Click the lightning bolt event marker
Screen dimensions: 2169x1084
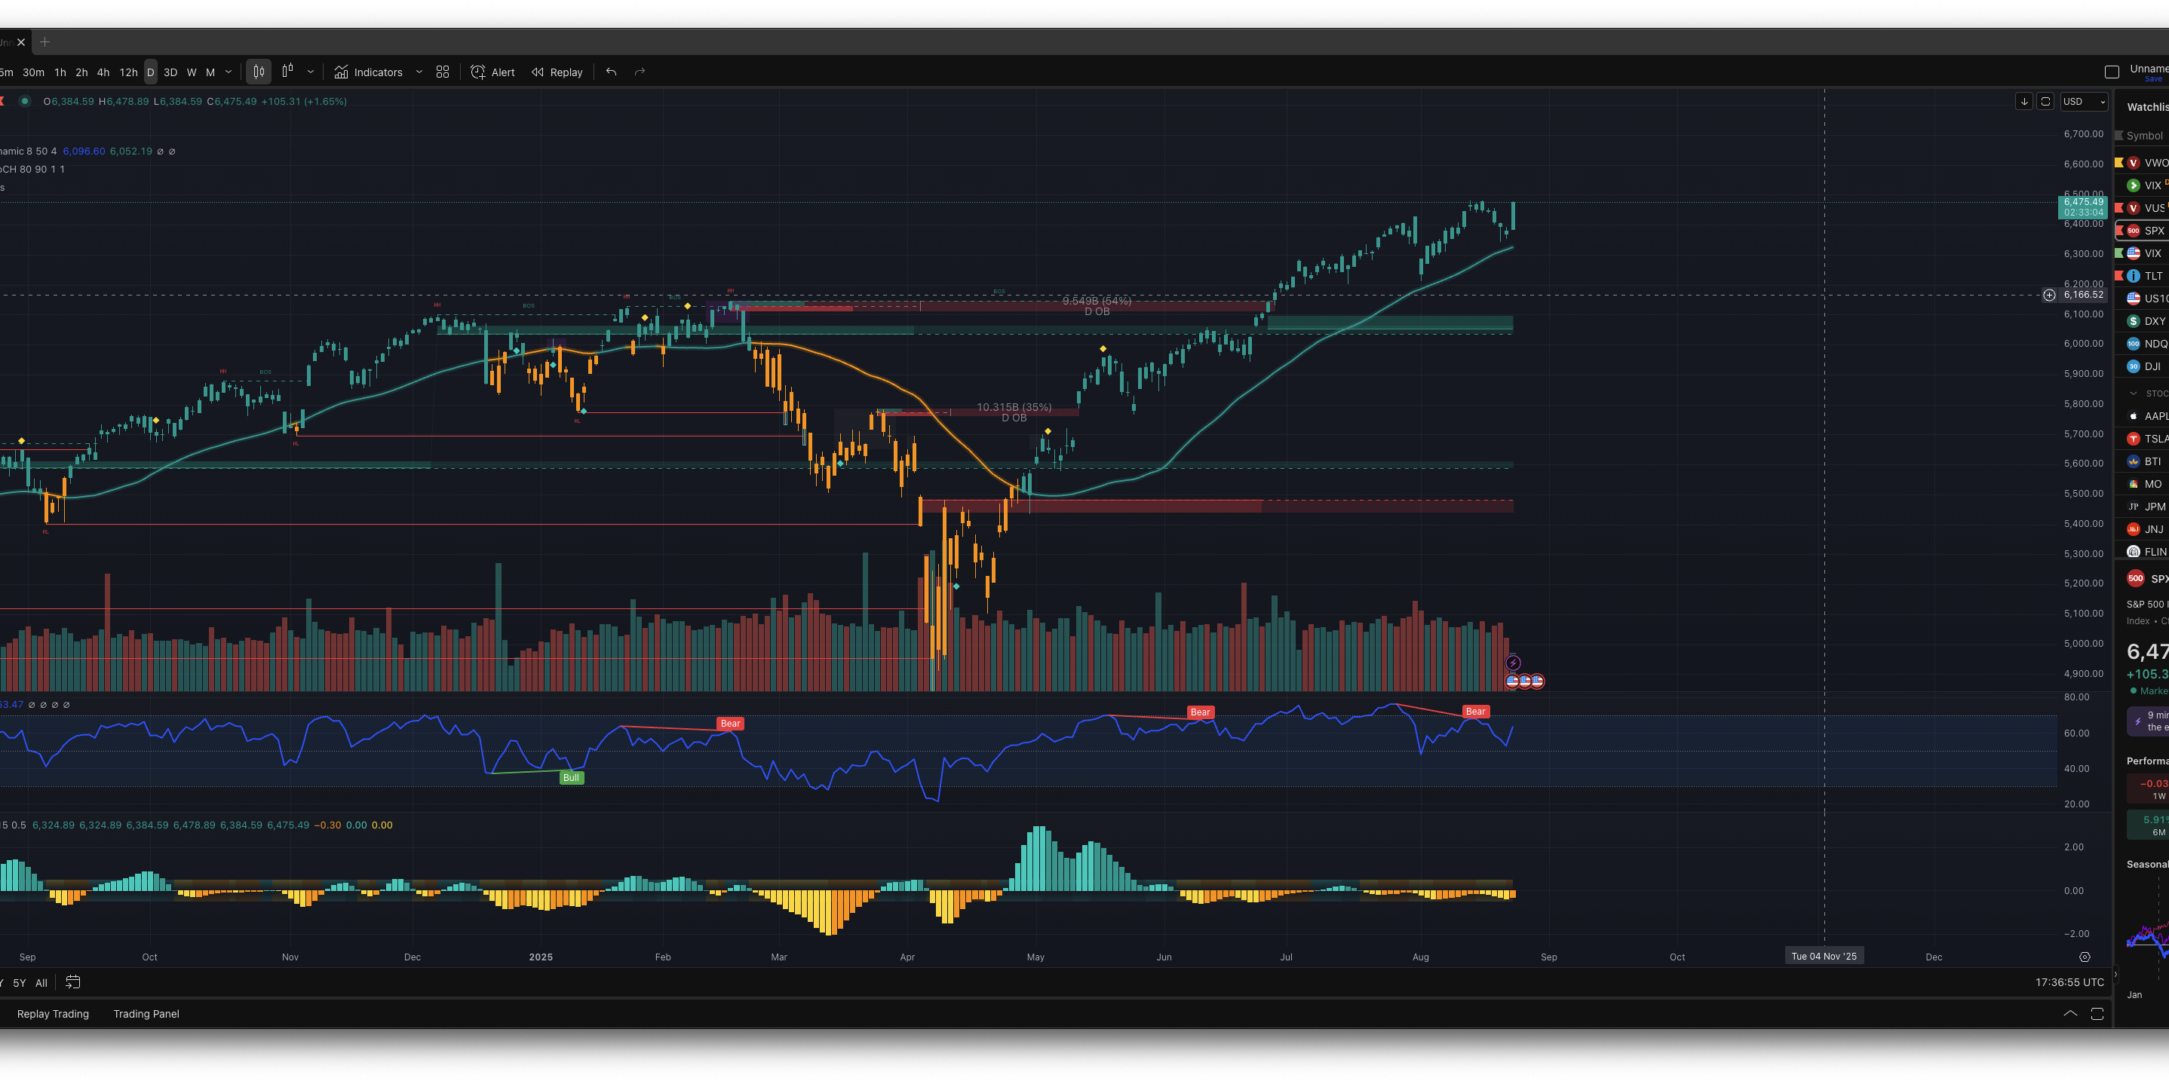point(1513,663)
